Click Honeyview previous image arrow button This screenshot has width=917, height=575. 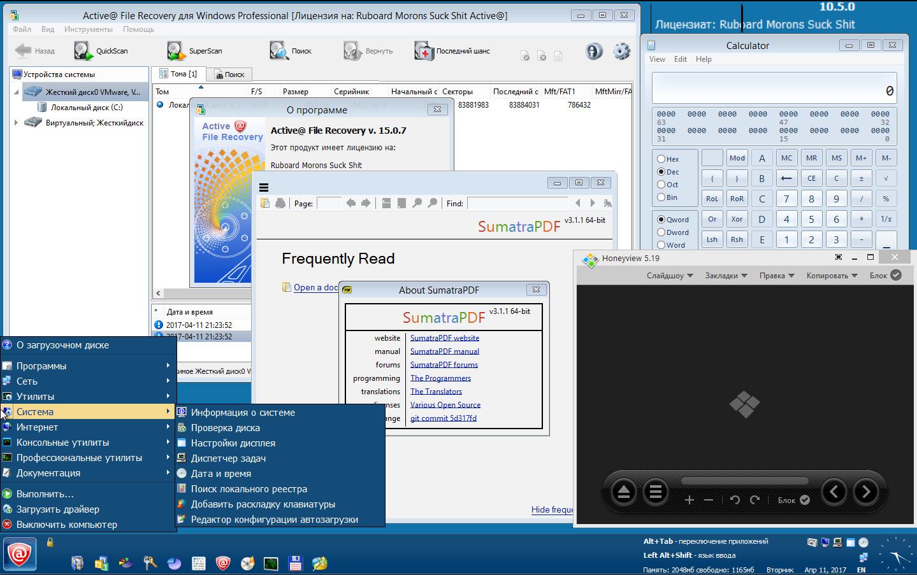point(834,492)
